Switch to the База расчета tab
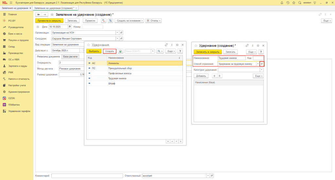The height and width of the screenshot is (180, 335). (x=70, y=57)
